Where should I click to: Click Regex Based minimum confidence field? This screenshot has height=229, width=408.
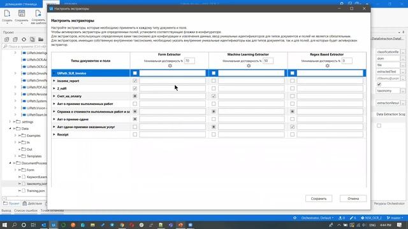pos(347,61)
